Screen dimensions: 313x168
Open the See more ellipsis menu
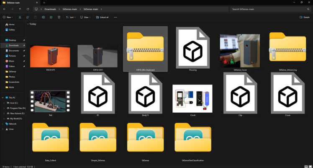point(115,17)
